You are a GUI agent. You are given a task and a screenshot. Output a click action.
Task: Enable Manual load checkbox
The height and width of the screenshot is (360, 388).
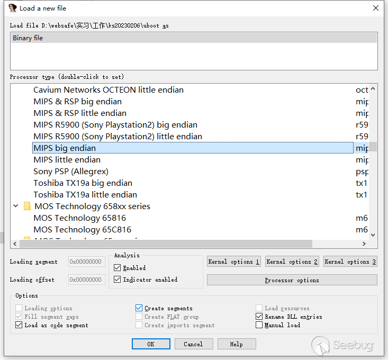coord(259,325)
